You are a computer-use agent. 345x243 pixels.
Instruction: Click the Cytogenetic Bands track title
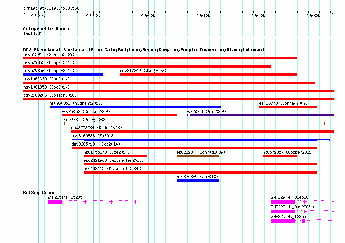(46, 29)
